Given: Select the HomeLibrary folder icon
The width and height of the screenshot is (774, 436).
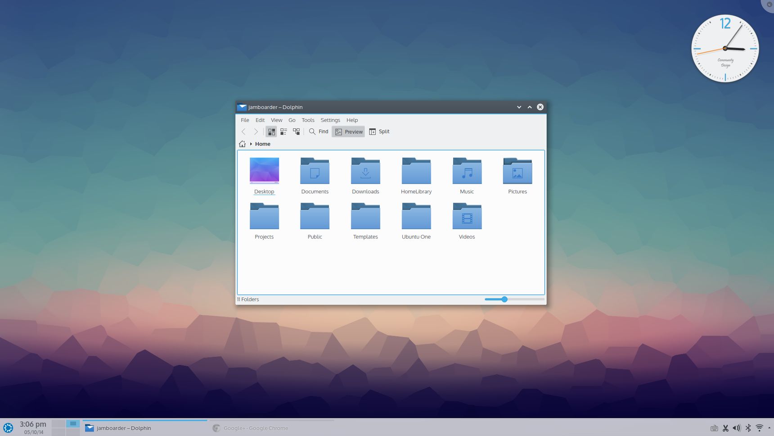Looking at the screenshot, I should tap(416, 171).
